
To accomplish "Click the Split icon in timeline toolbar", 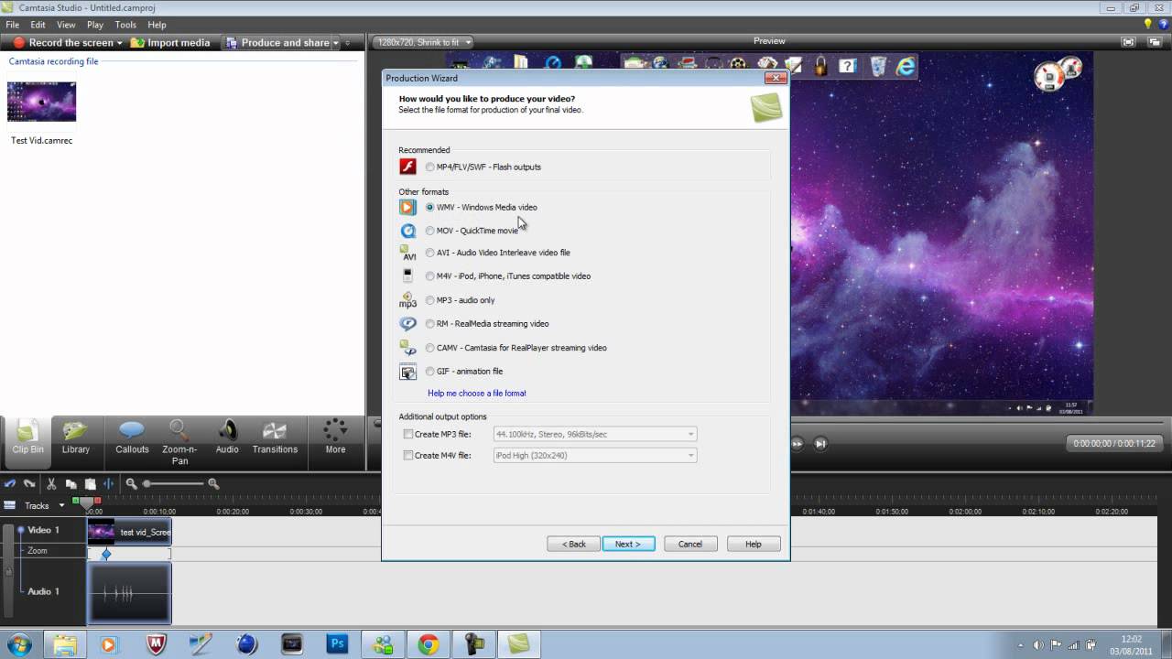I will (x=109, y=483).
